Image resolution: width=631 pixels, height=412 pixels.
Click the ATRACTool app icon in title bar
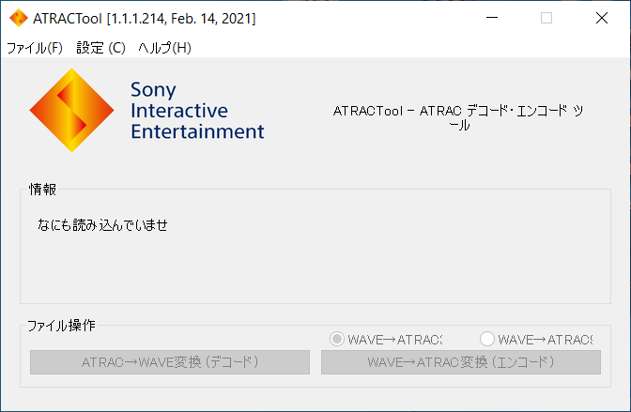17,18
